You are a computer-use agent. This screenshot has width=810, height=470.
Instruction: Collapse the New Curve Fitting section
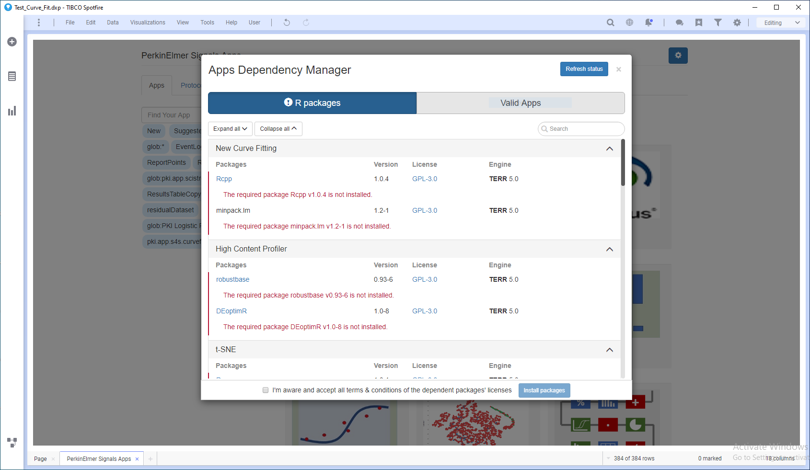click(609, 149)
